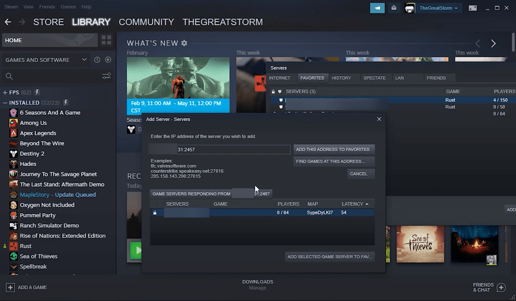
Task: Go to the Store tab
Action: pos(48,22)
